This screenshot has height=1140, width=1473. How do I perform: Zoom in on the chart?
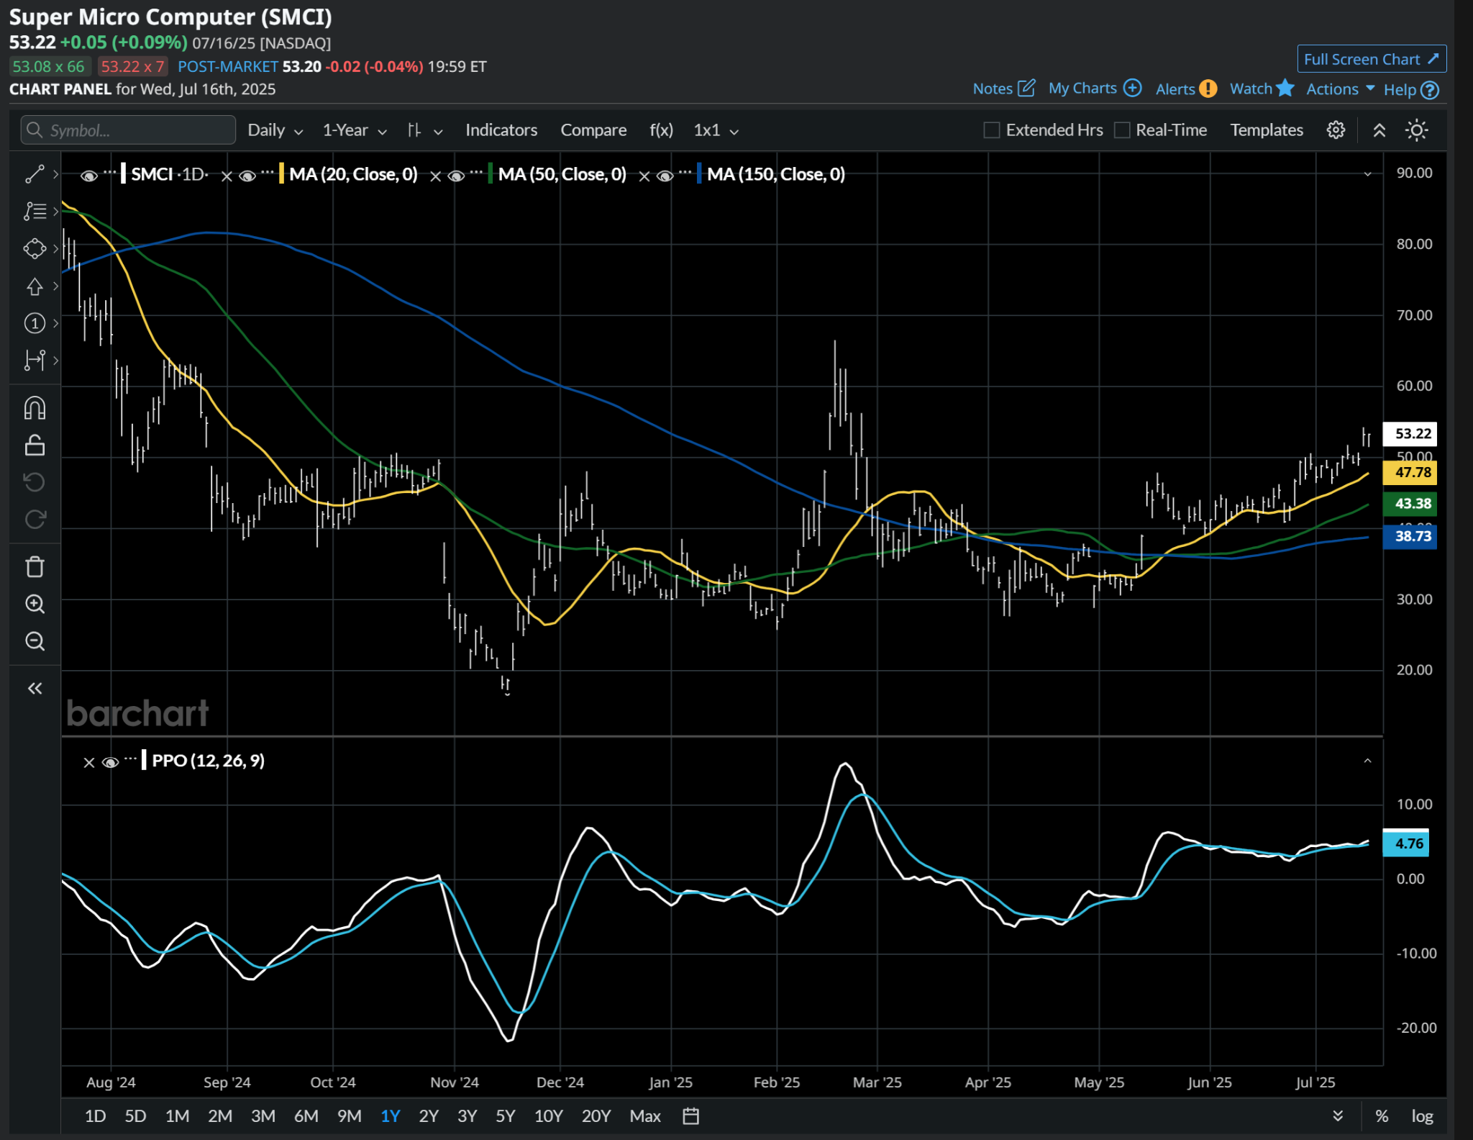35,604
